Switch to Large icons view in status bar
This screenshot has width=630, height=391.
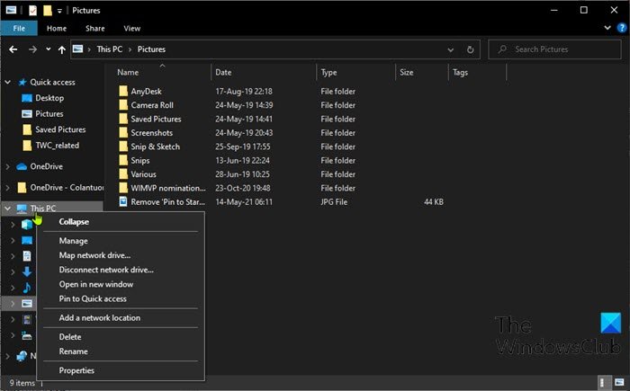click(x=619, y=383)
